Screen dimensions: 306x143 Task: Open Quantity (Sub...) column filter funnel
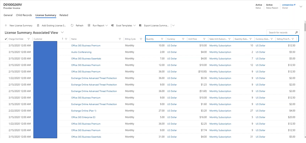pos(250,39)
